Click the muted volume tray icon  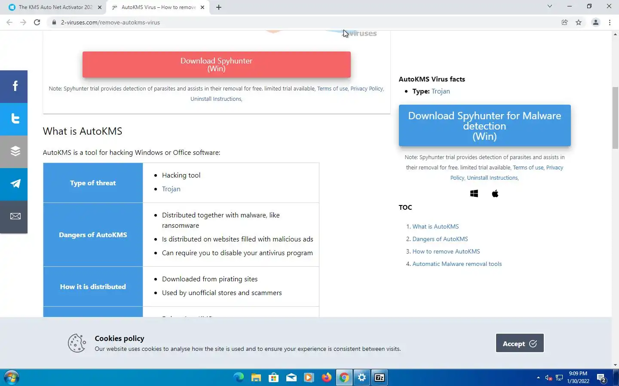pos(549,377)
